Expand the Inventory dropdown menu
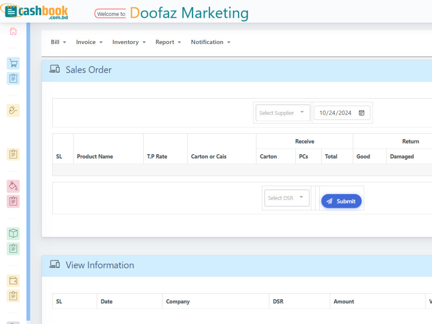The width and height of the screenshot is (432, 324). point(129,42)
